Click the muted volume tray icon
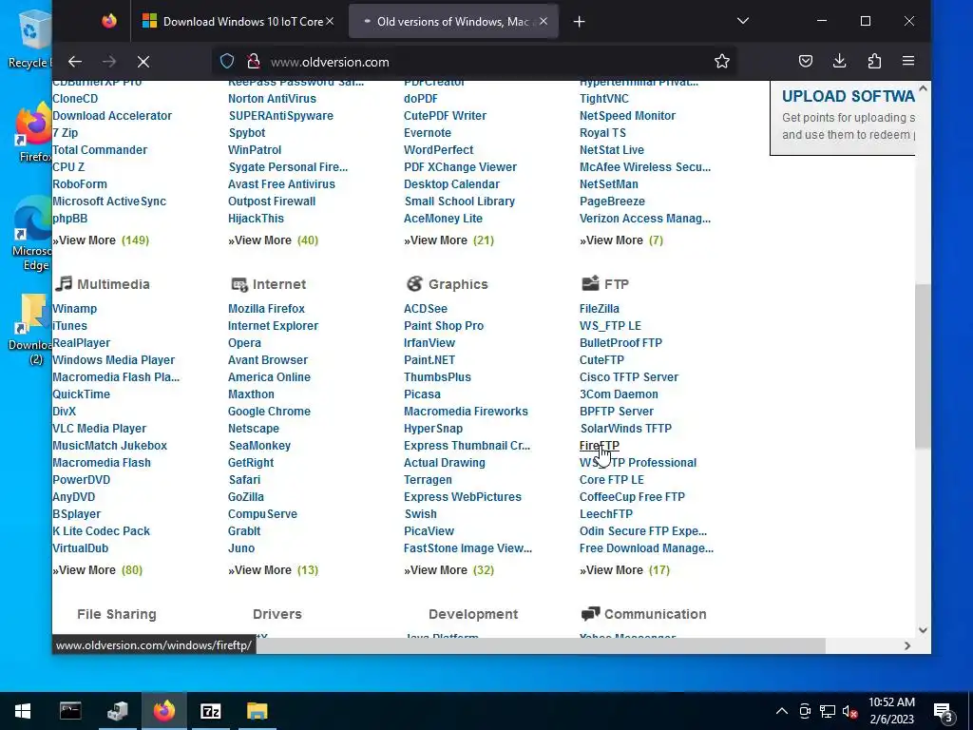 (x=849, y=711)
